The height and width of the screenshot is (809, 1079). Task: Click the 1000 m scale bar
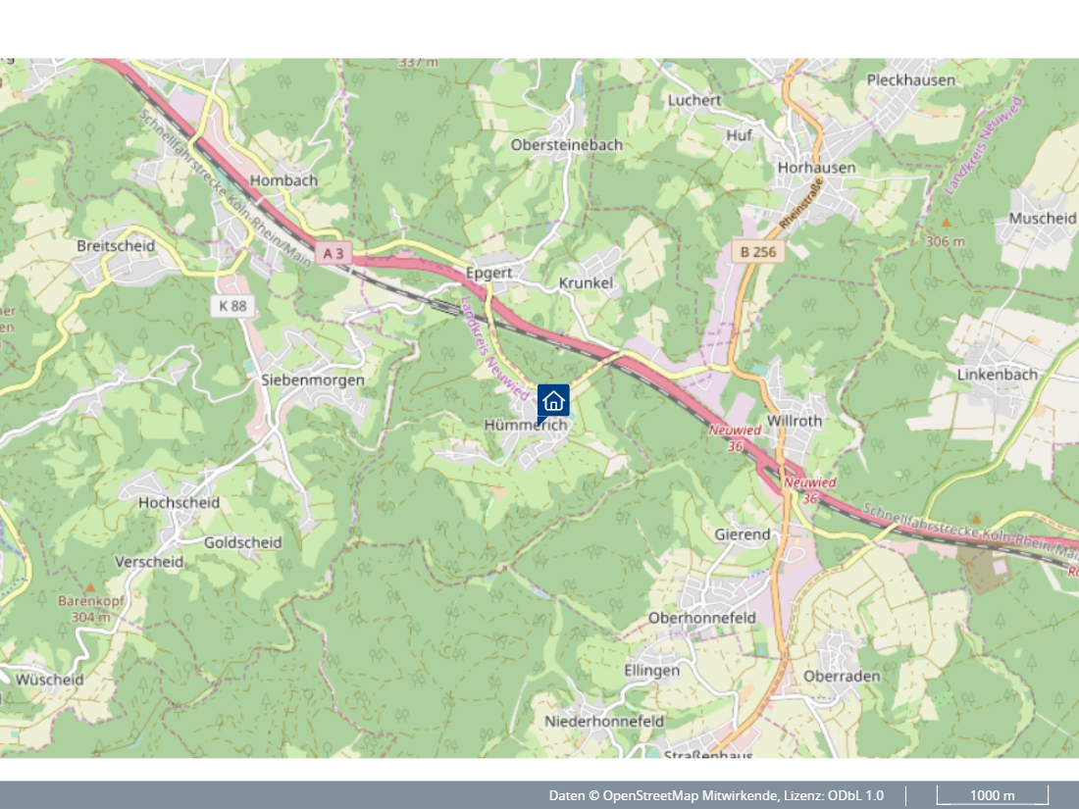pos(993,795)
